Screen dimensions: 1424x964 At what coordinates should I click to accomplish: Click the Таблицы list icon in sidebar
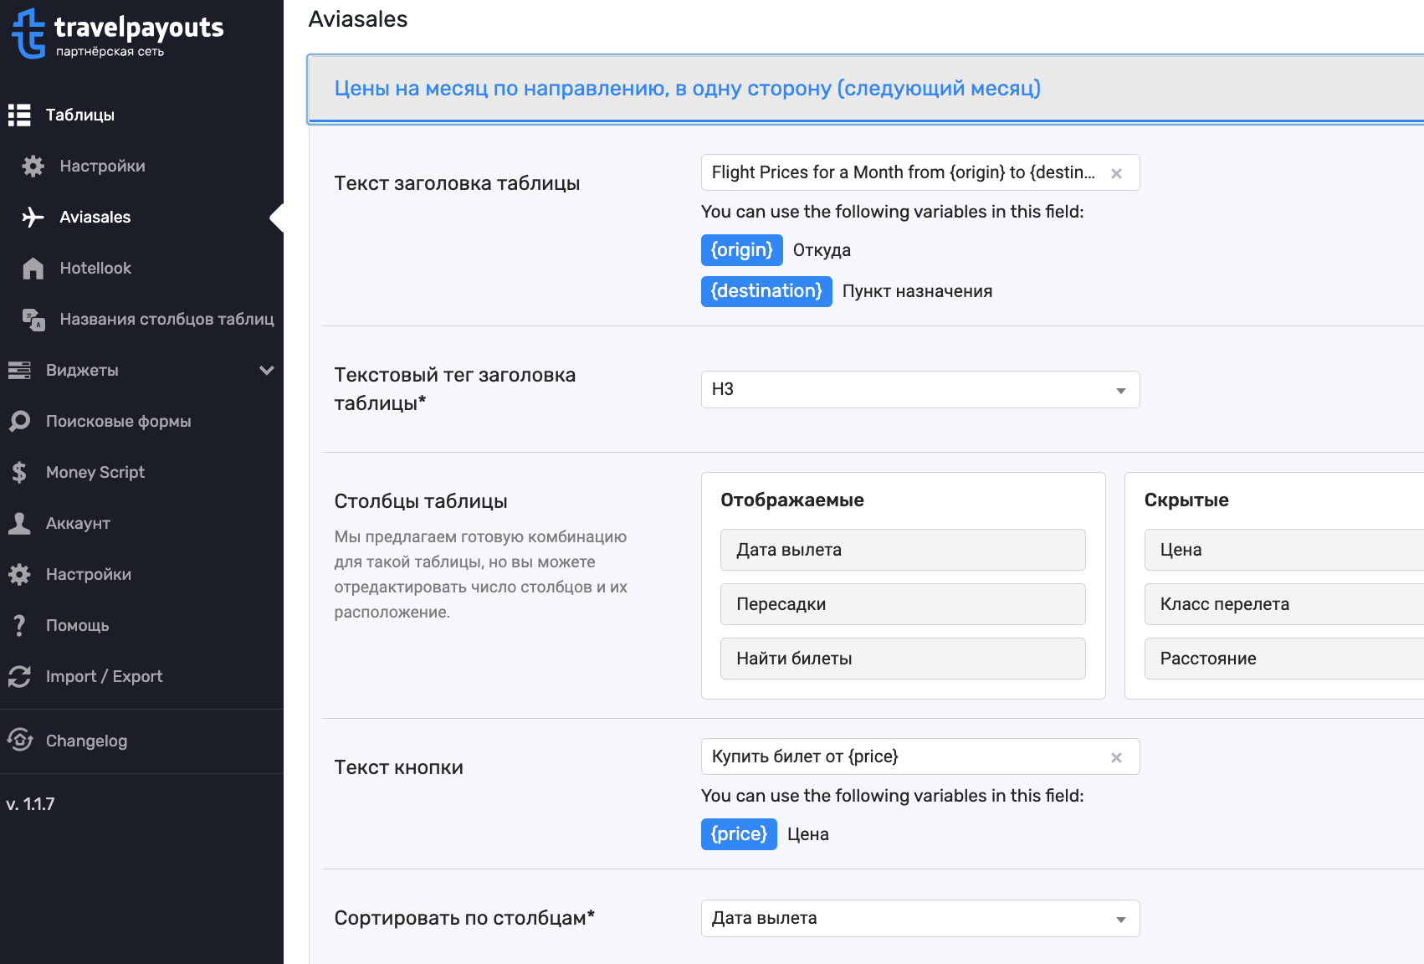coord(19,115)
